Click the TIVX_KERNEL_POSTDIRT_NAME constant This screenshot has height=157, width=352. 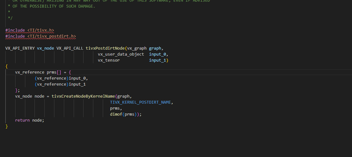[140, 102]
